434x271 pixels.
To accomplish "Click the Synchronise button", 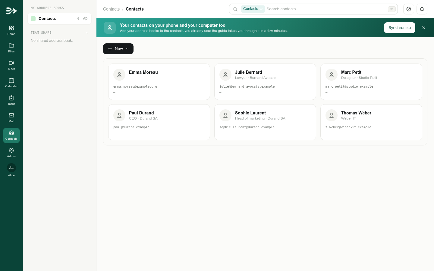I will (x=400, y=28).
